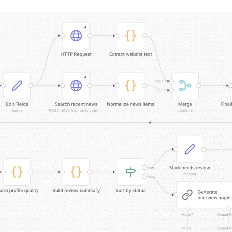Click the Generate interview angles title

(x=215, y=195)
